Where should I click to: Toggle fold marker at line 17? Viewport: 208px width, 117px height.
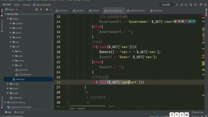68,37
